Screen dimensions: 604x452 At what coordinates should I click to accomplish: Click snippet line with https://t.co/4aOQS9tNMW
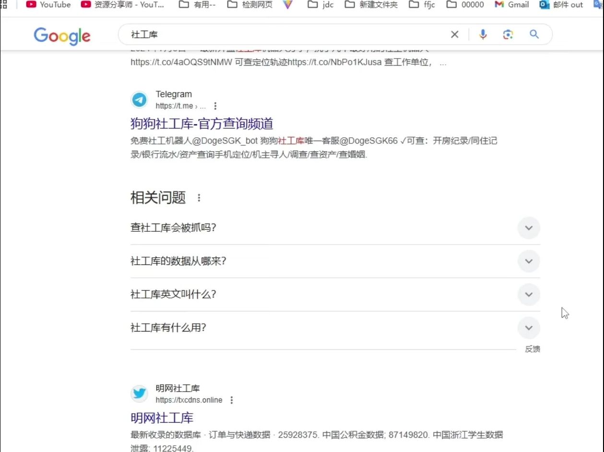pos(288,63)
